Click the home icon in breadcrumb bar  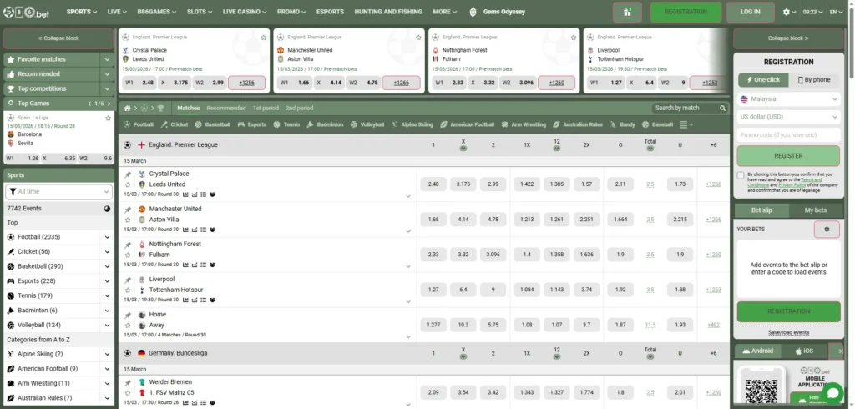click(127, 108)
